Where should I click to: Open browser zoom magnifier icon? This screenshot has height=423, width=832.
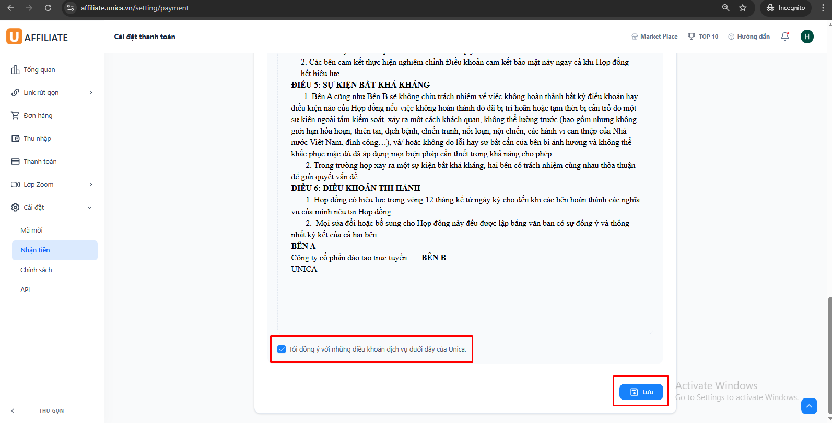coord(725,8)
